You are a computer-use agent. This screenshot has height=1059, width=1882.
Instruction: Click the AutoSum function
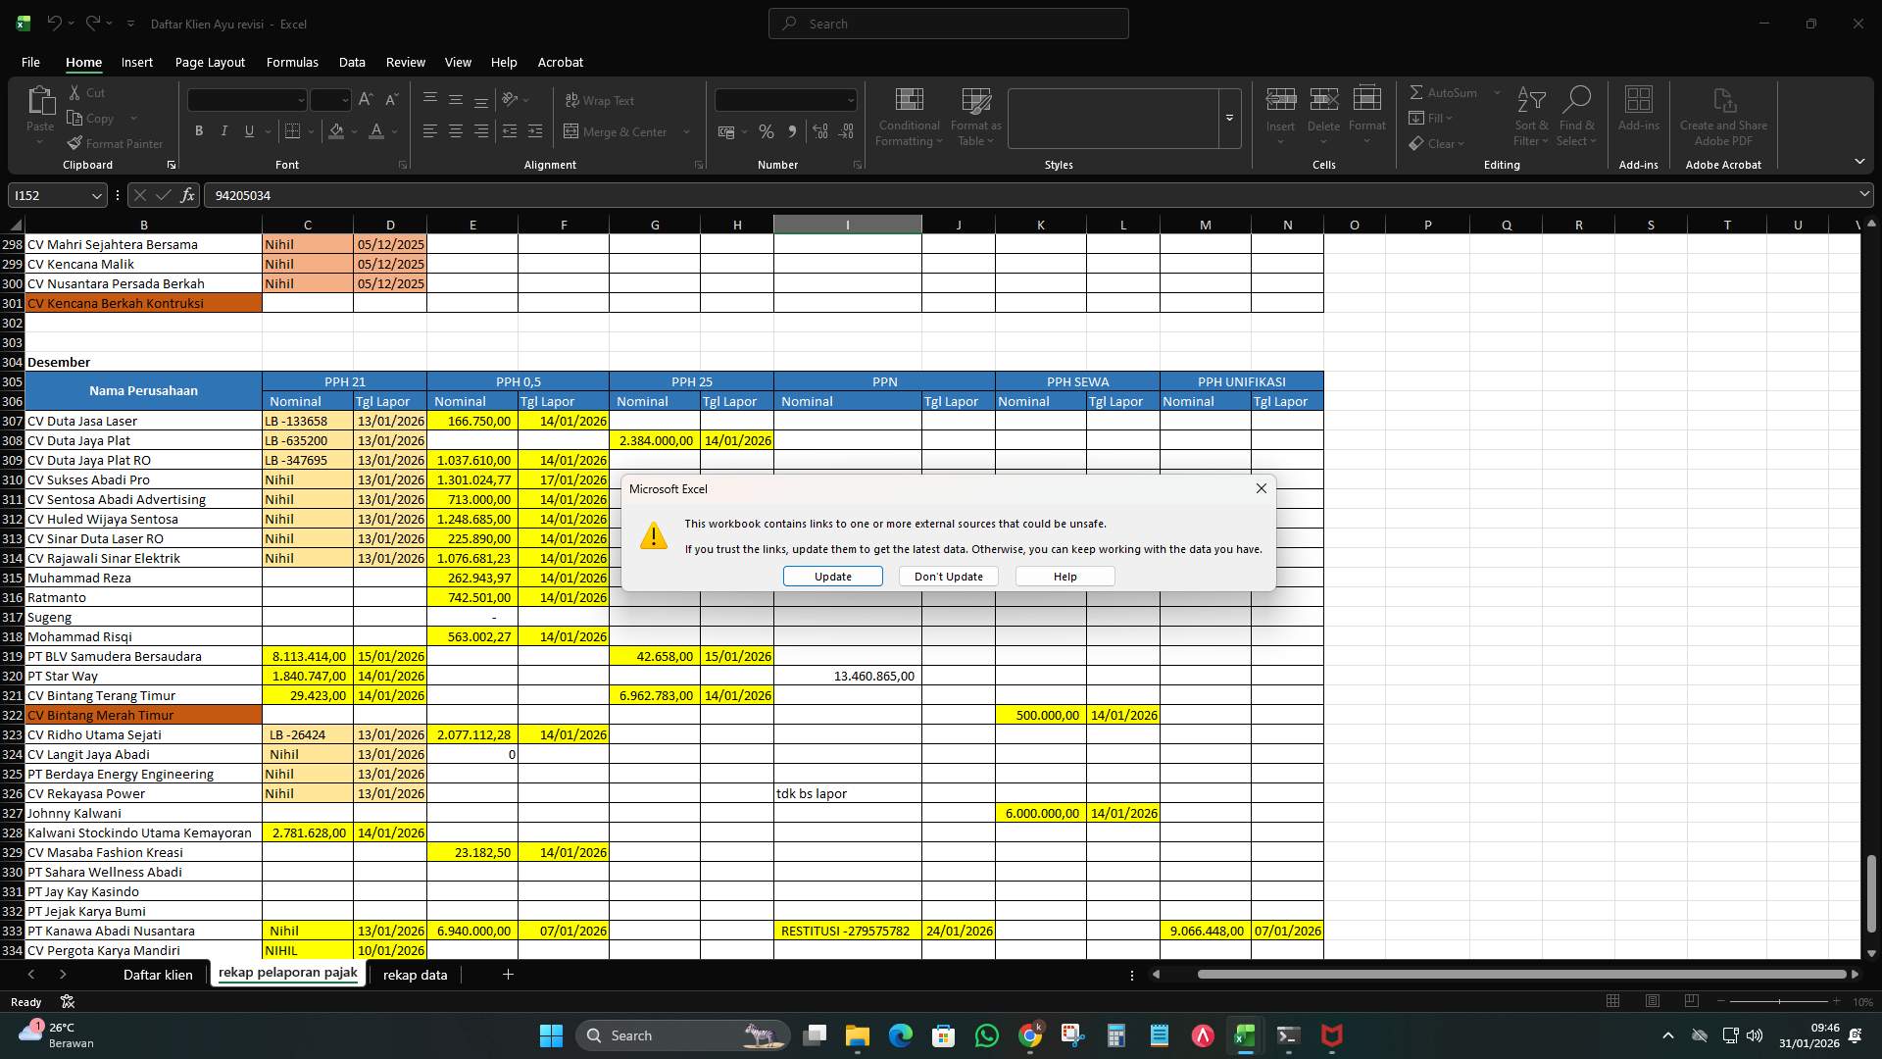[x=1446, y=92]
